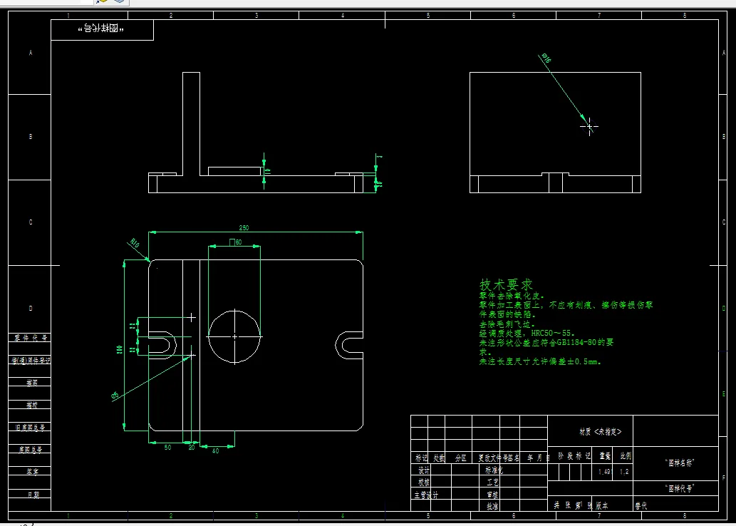Image resolution: width=736 pixels, height=526 pixels.
Task: Select the 底图总号 cell in left margin
Action: tap(30, 450)
